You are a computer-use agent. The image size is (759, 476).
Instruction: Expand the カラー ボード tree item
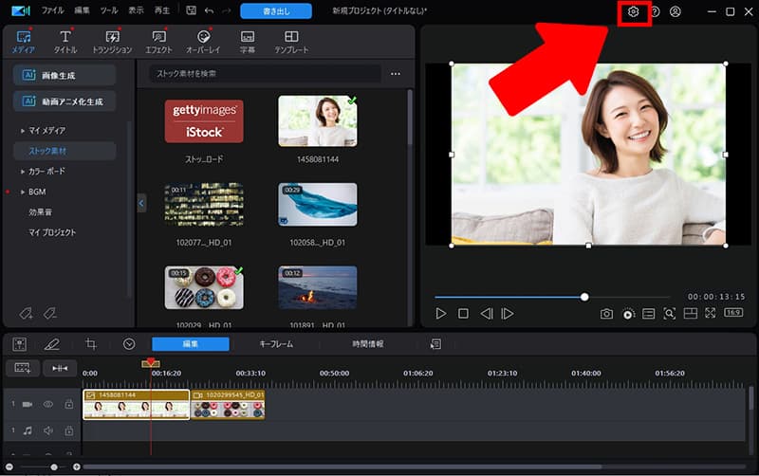click(x=24, y=171)
